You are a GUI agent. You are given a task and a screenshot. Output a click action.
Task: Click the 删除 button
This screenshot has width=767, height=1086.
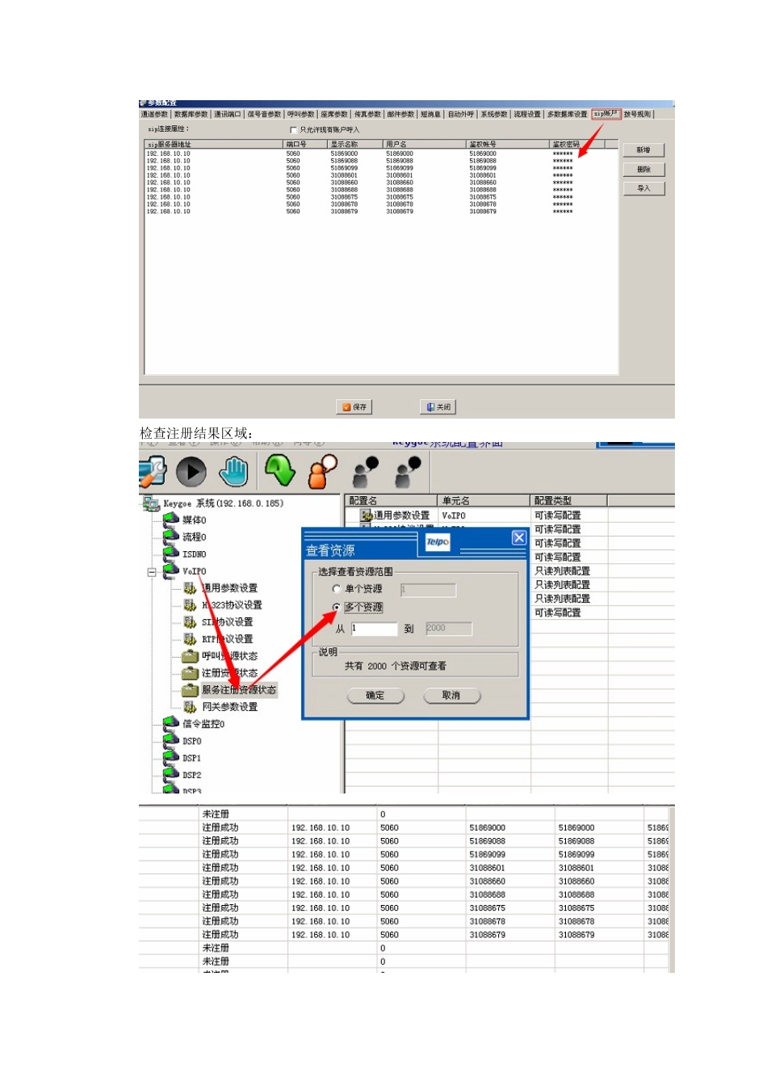[x=643, y=169]
